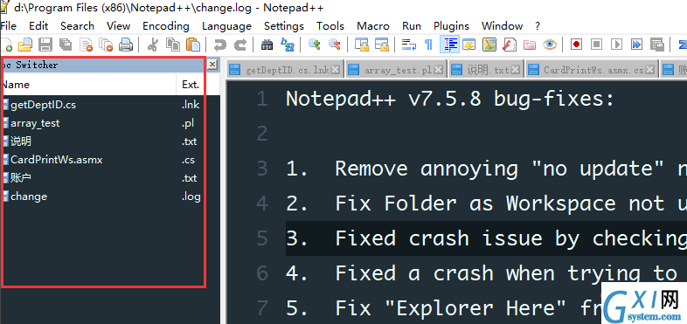Open the Document Map icon
The width and height of the screenshot is (687, 324).
point(489,45)
